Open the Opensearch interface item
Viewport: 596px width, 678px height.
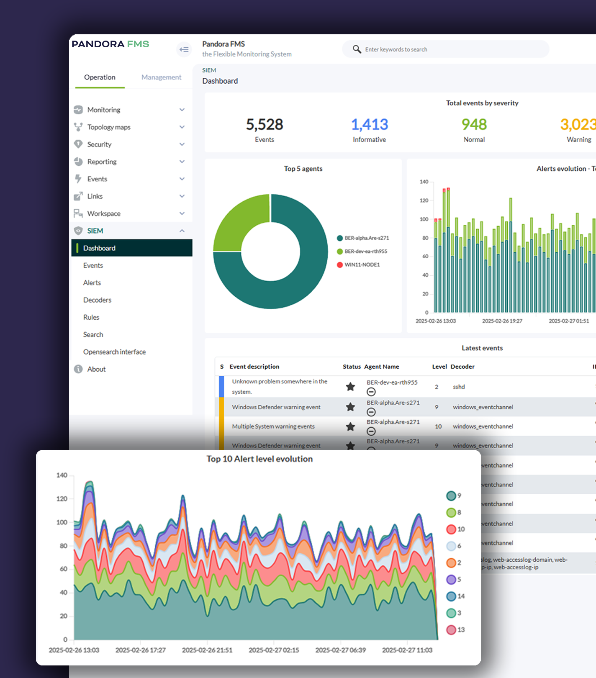click(x=114, y=352)
